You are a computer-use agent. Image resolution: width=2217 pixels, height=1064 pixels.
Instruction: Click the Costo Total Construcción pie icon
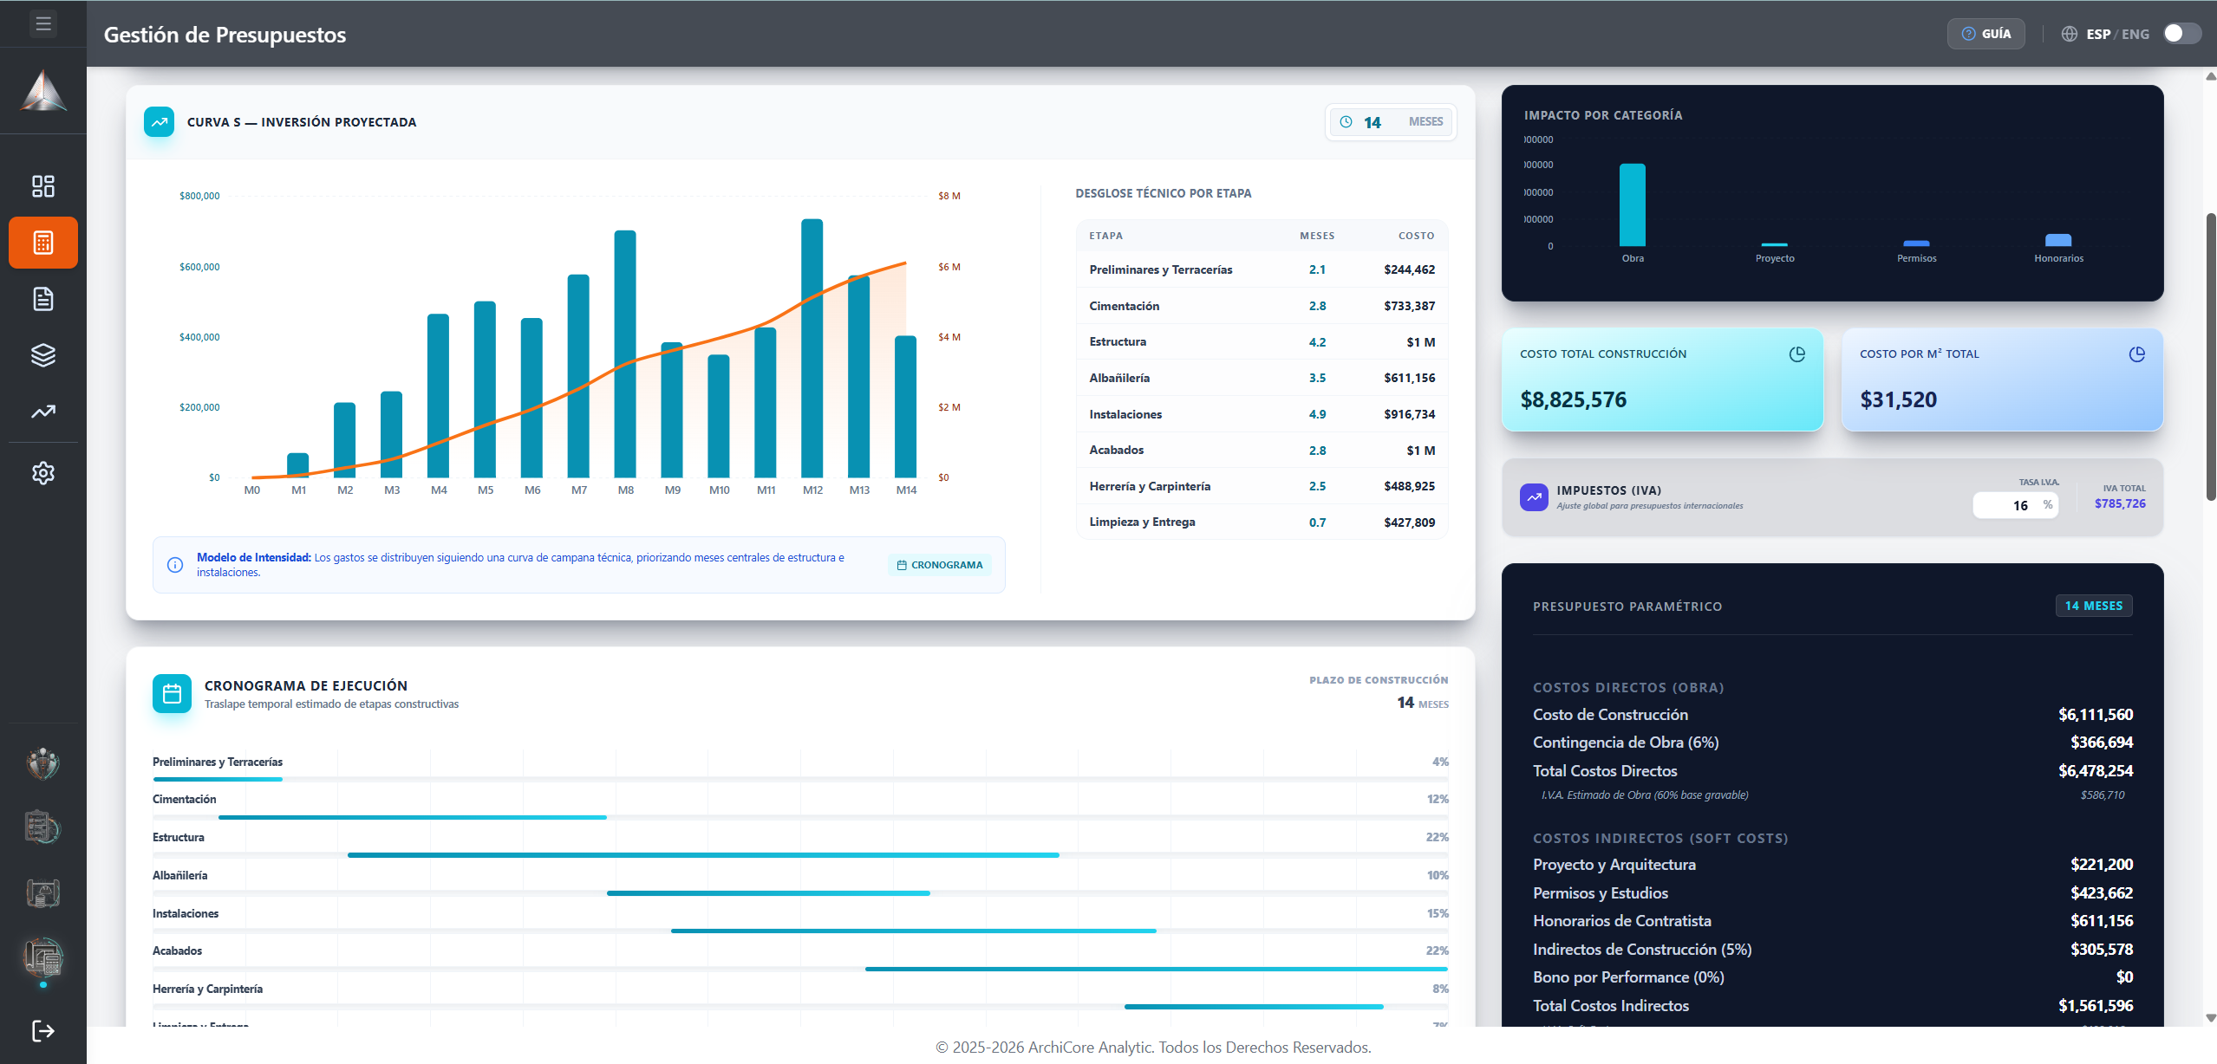point(1797,354)
